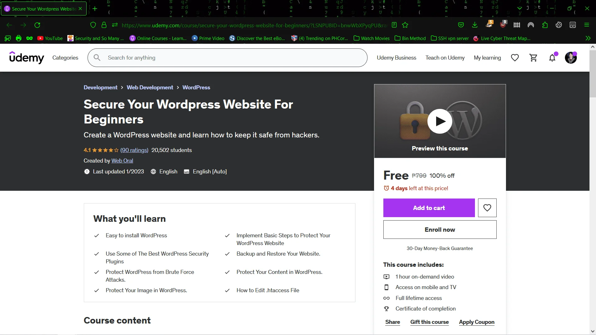Open WordPress breadcrumb link
This screenshot has width=596, height=335.
[x=196, y=87]
